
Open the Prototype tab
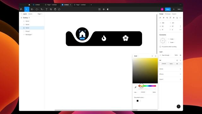pyautogui.click(x=168, y=14)
